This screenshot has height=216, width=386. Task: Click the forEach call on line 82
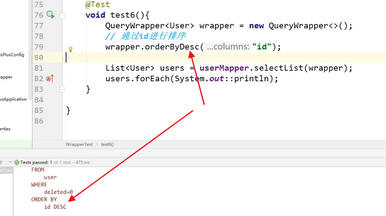coord(152,78)
